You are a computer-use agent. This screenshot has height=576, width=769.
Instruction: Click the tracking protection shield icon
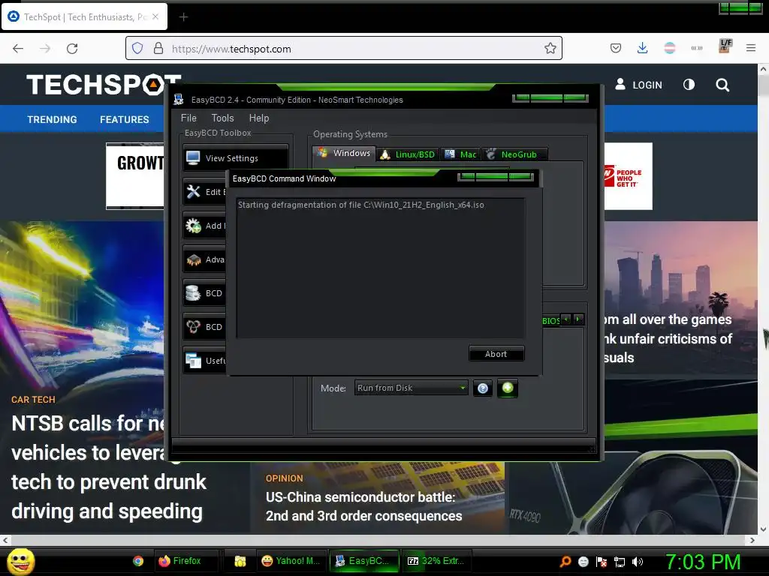coord(137,49)
